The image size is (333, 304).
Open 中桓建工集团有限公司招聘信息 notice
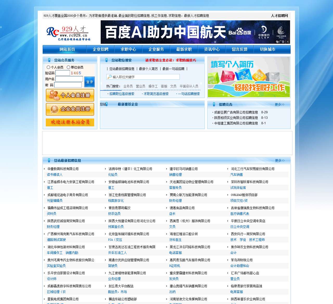point(236,123)
